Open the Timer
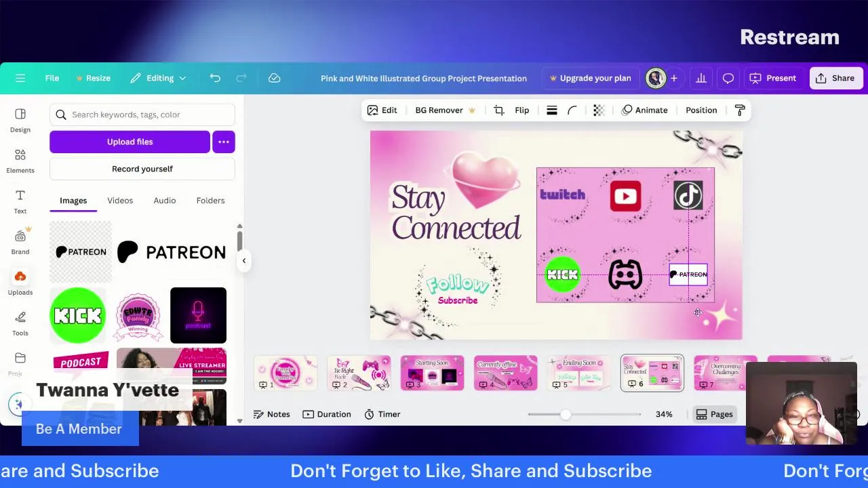The image size is (868, 488). pyautogui.click(x=382, y=414)
